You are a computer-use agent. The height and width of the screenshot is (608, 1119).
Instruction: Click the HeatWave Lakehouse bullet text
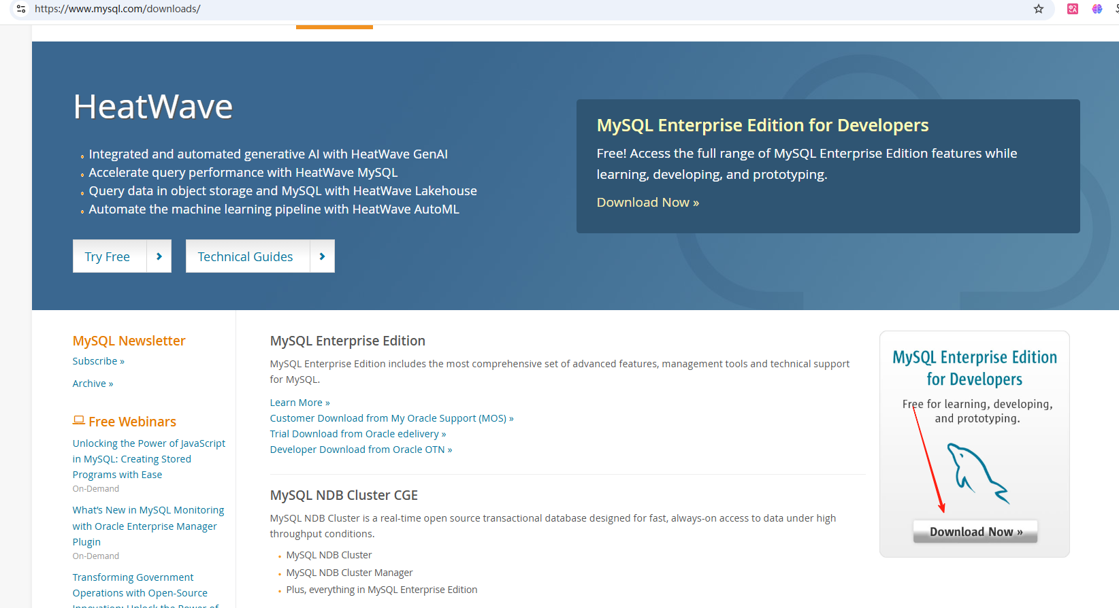point(282,191)
